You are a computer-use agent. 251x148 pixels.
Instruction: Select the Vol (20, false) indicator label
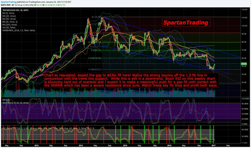click(9, 27)
